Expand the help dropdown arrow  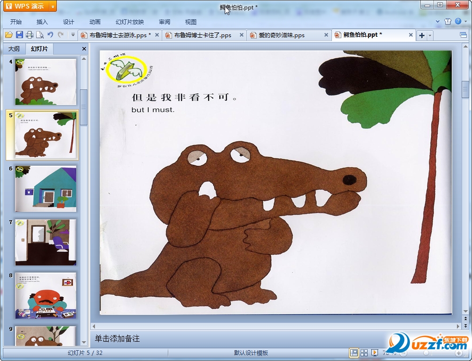pyautogui.click(x=466, y=21)
